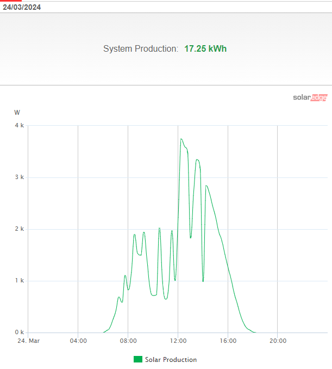Click the green Solar Production legend swatch
Viewport: 332px width, 369px height.
coord(138,359)
